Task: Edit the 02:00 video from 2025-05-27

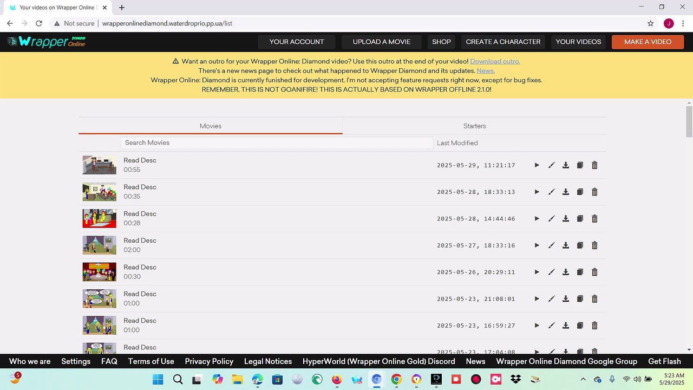Action: (x=551, y=245)
